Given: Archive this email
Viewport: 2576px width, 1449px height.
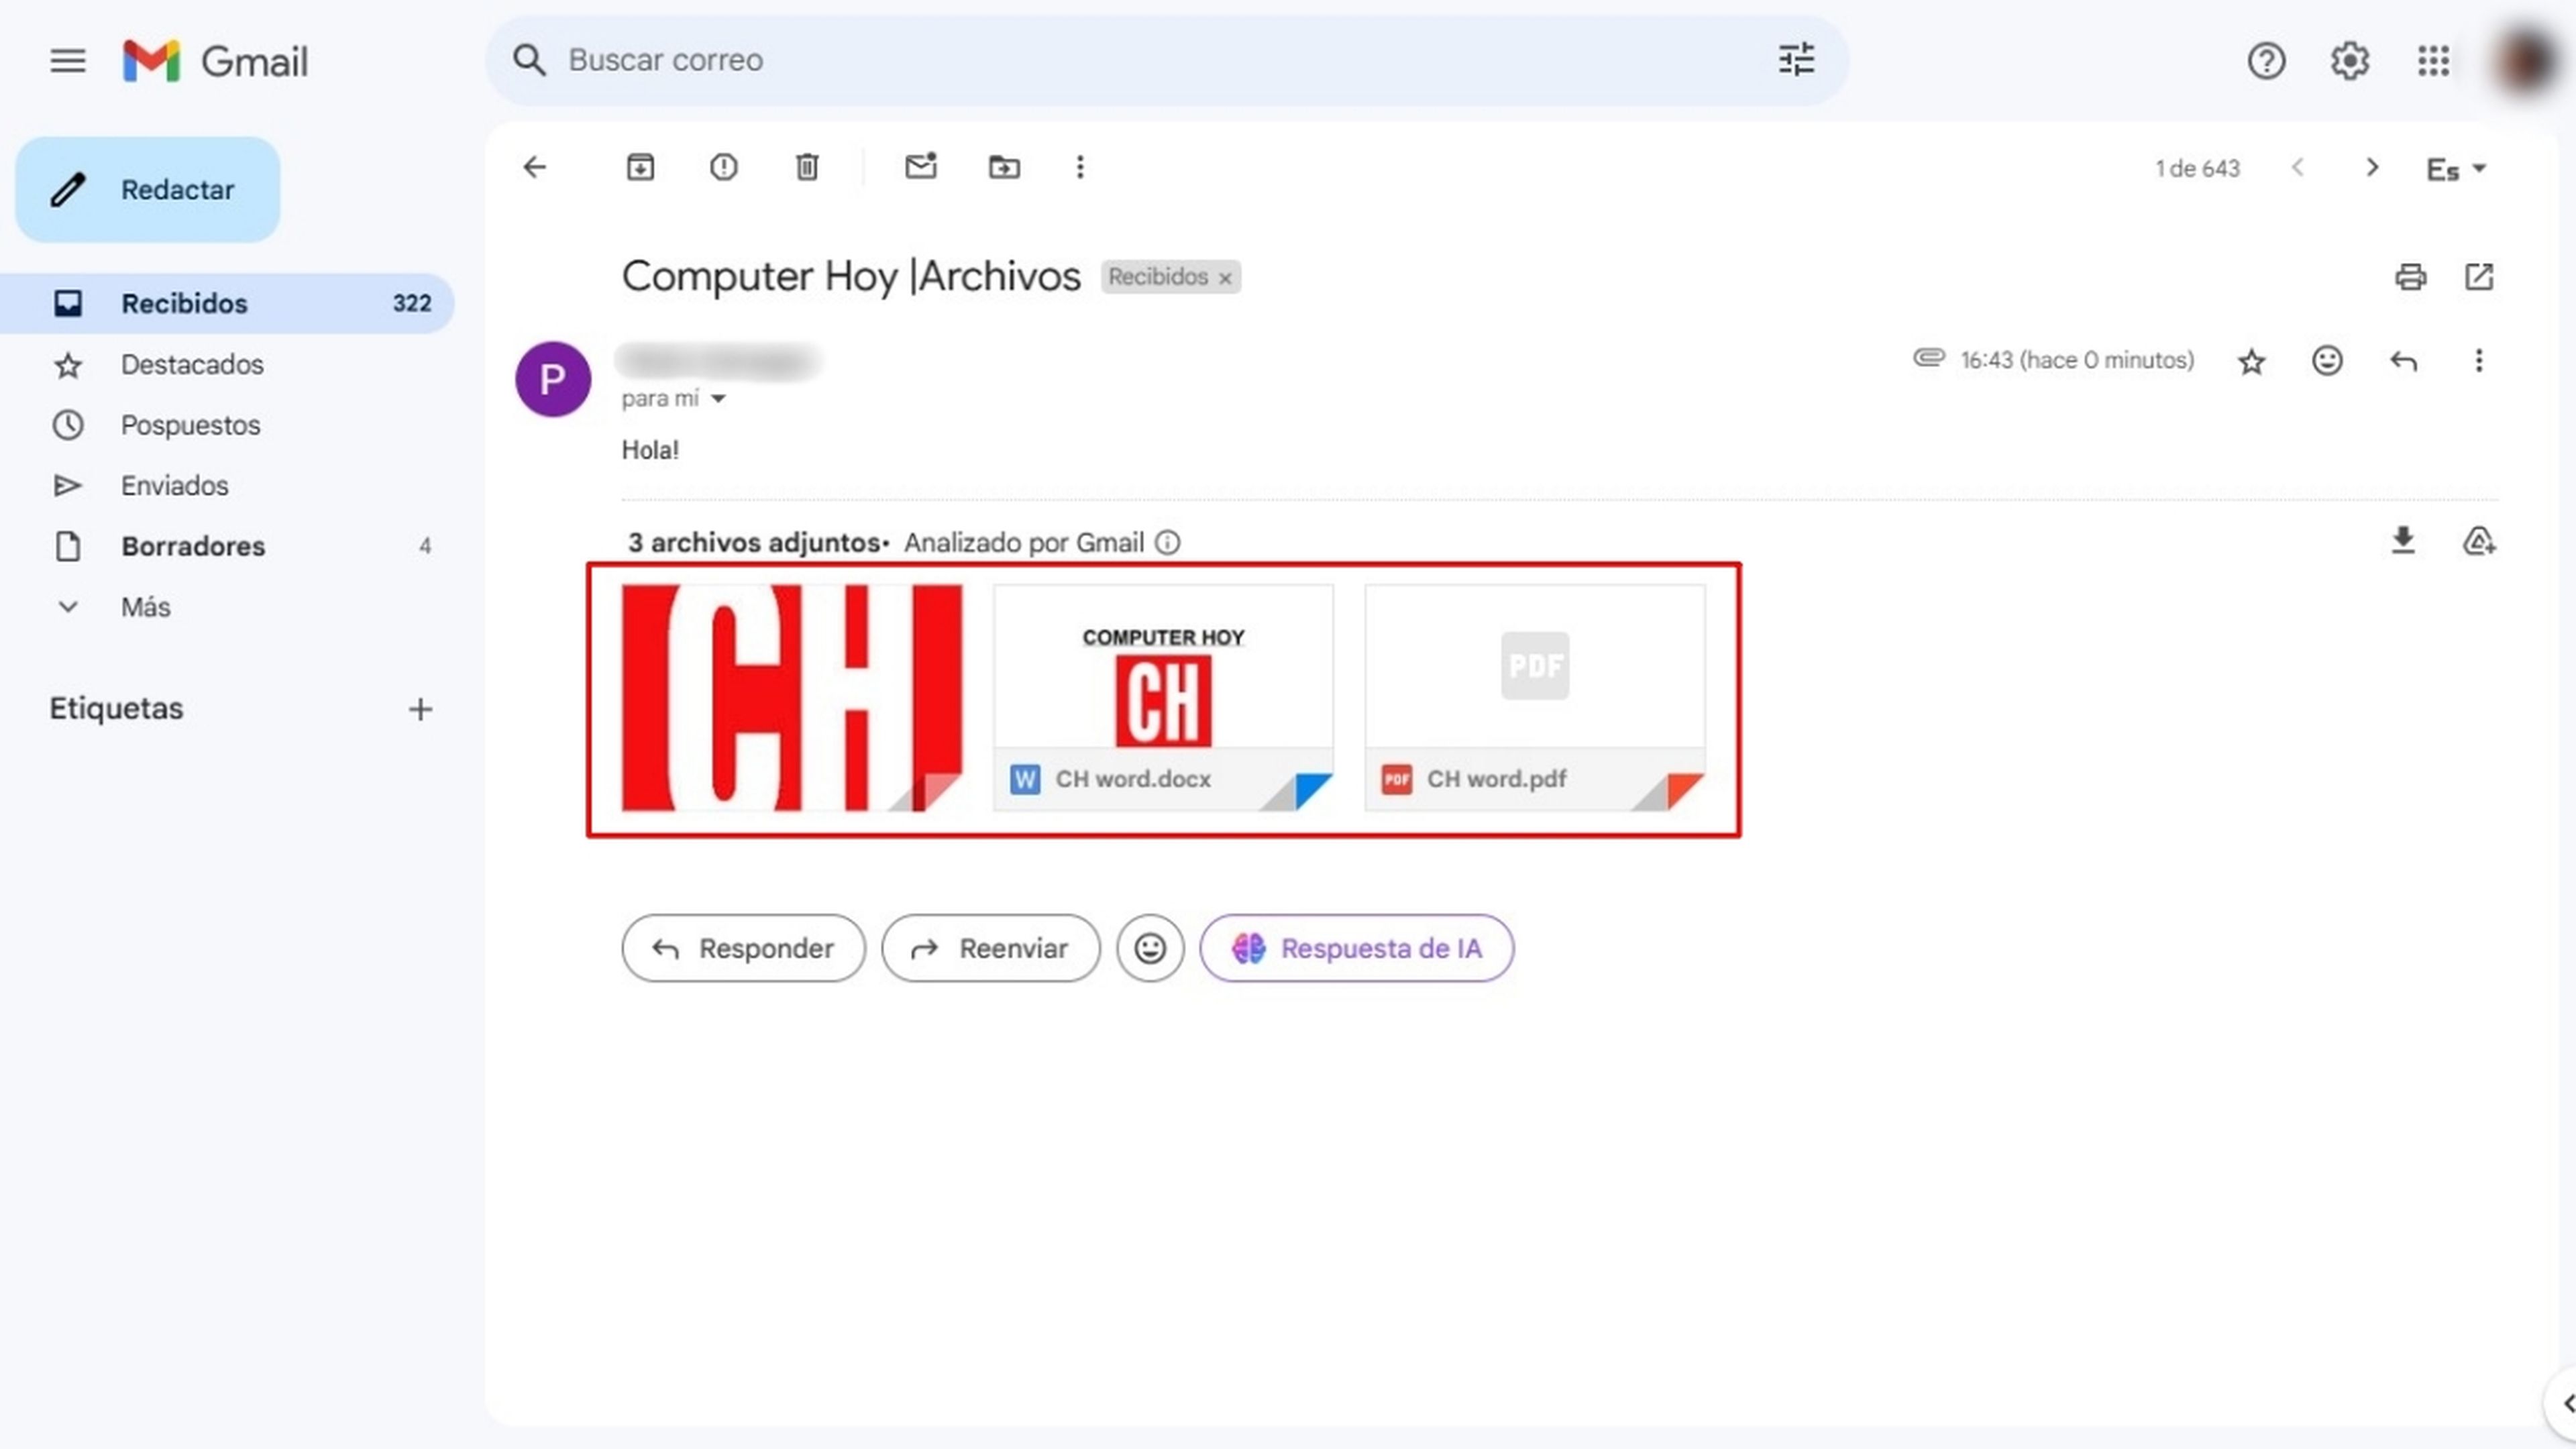Looking at the screenshot, I should coord(640,167).
